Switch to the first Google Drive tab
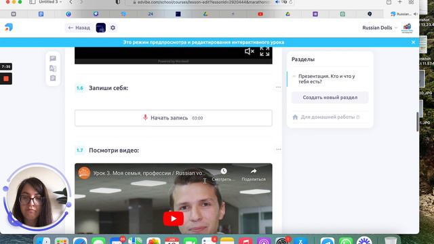Screen dimensions: 434x244 (x=205, y=14)
